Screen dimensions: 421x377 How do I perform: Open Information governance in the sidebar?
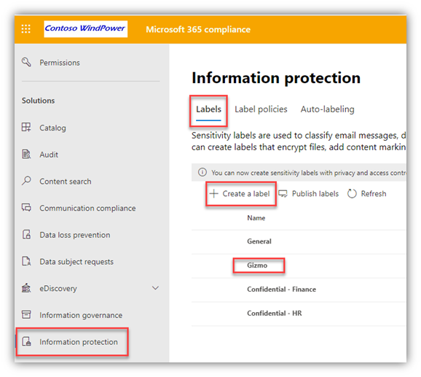(81, 315)
